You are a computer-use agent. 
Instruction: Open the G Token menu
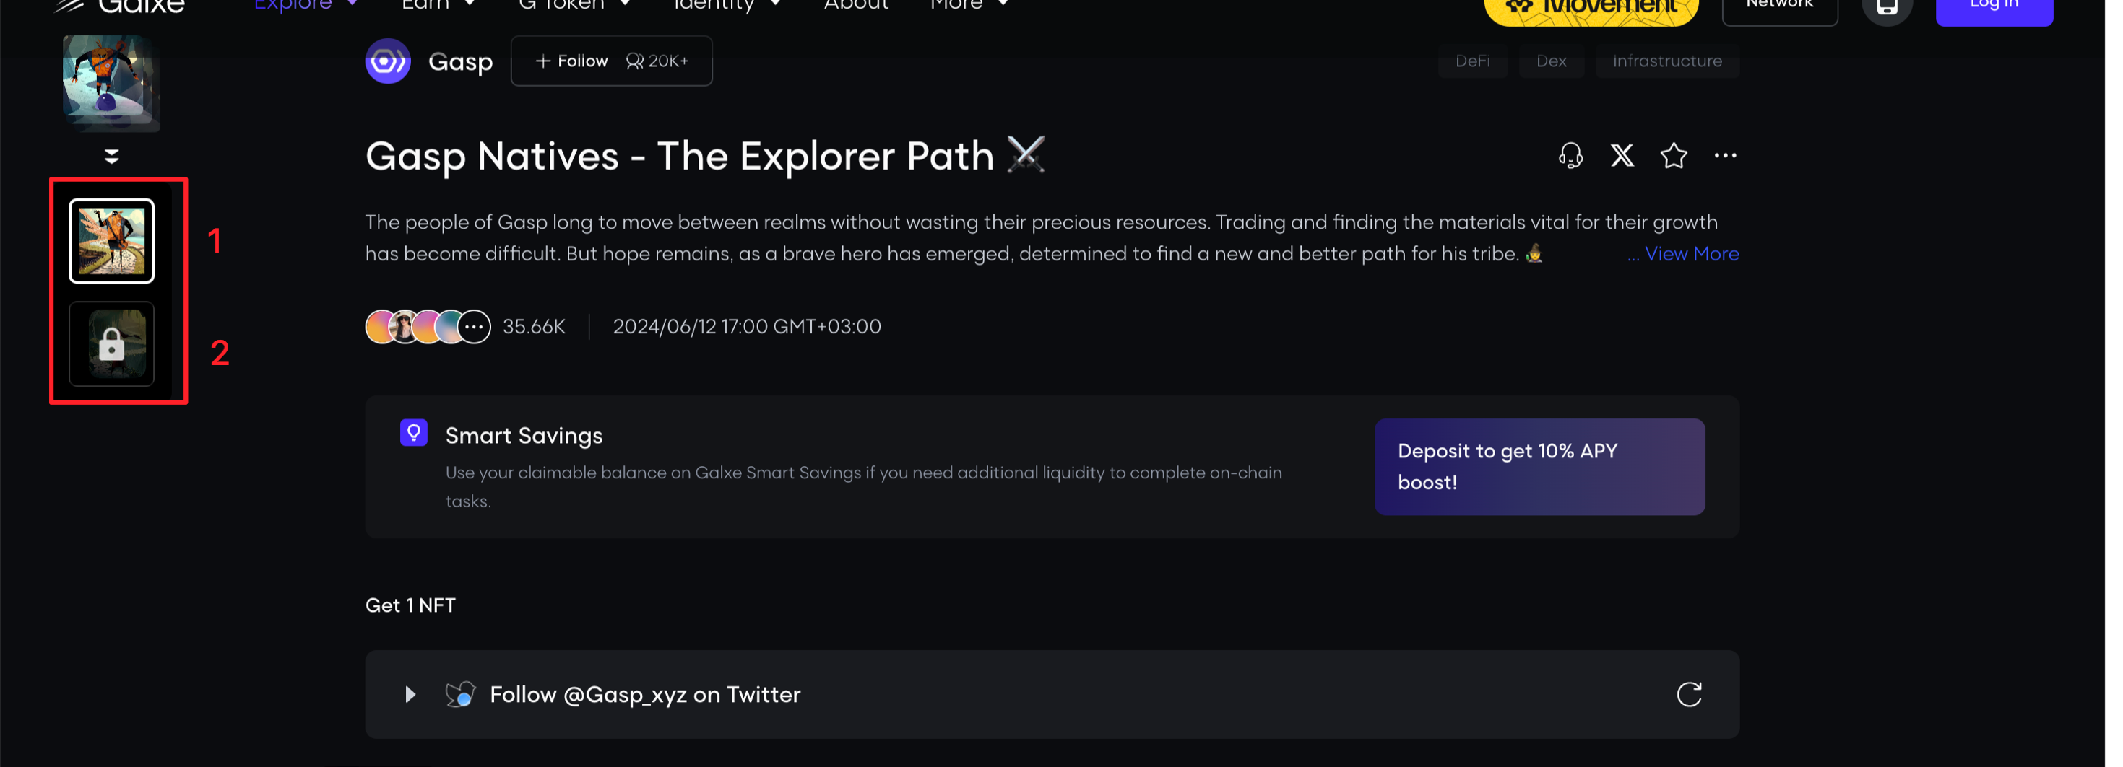pos(575,5)
